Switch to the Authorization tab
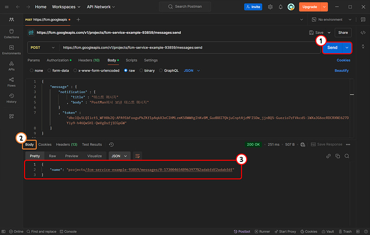Viewport: 370px width, 235px height. point(59,60)
